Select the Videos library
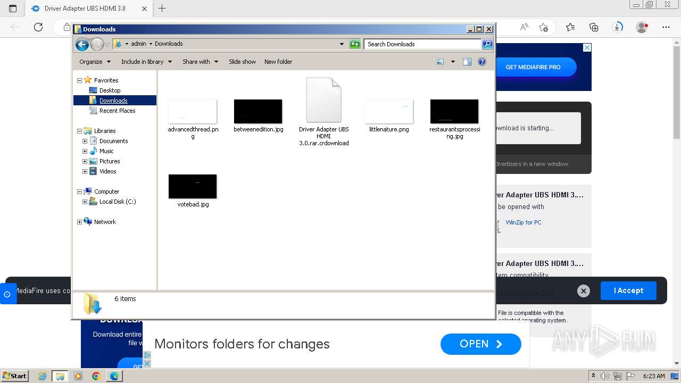Image resolution: width=681 pixels, height=383 pixels. (x=107, y=171)
